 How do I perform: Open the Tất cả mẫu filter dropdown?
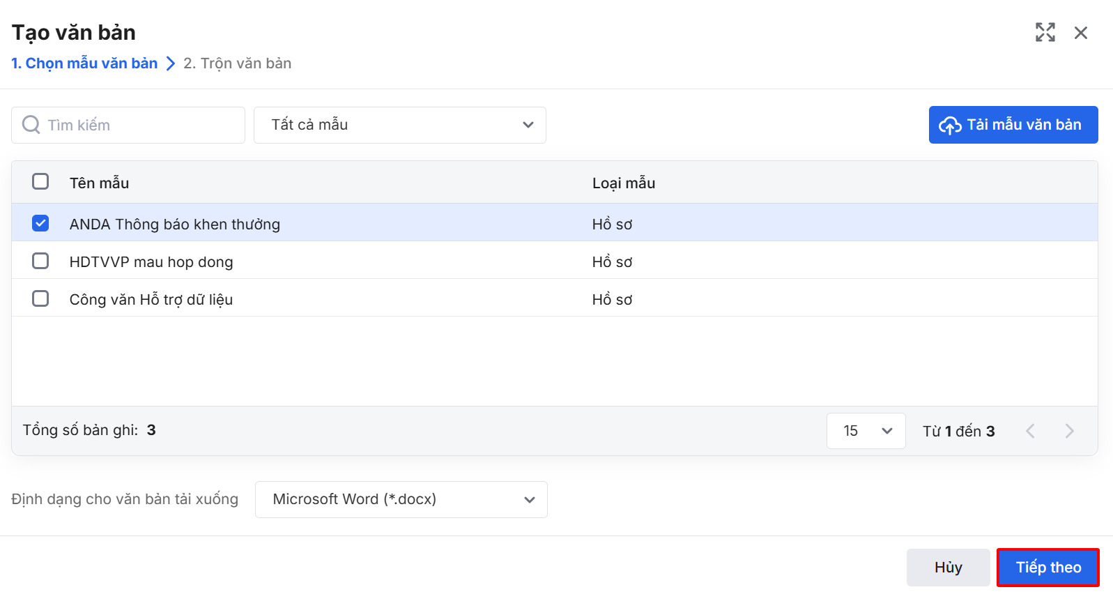tap(399, 125)
